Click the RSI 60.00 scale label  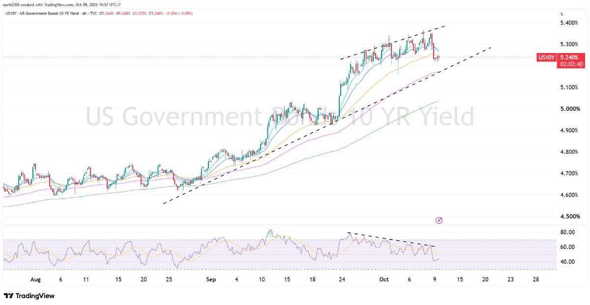click(568, 247)
